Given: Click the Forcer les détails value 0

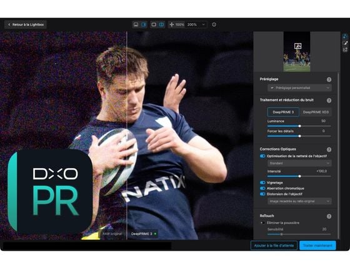Looking at the screenshot, I should (324, 131).
